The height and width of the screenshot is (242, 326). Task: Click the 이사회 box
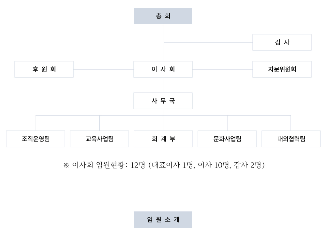[x=163, y=69]
